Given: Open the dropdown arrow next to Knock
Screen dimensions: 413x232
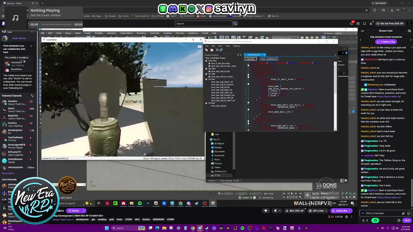Looking at the screenshot, I should pyautogui.click(x=83, y=211).
